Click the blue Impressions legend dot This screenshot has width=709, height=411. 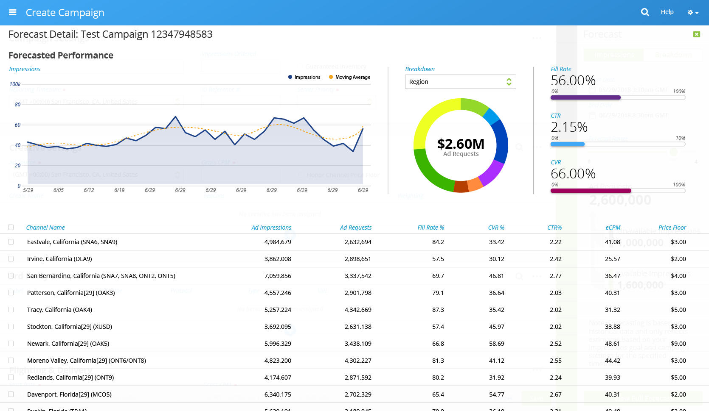[x=290, y=77]
